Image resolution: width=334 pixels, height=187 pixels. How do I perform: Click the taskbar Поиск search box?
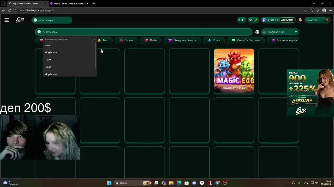click(133, 183)
